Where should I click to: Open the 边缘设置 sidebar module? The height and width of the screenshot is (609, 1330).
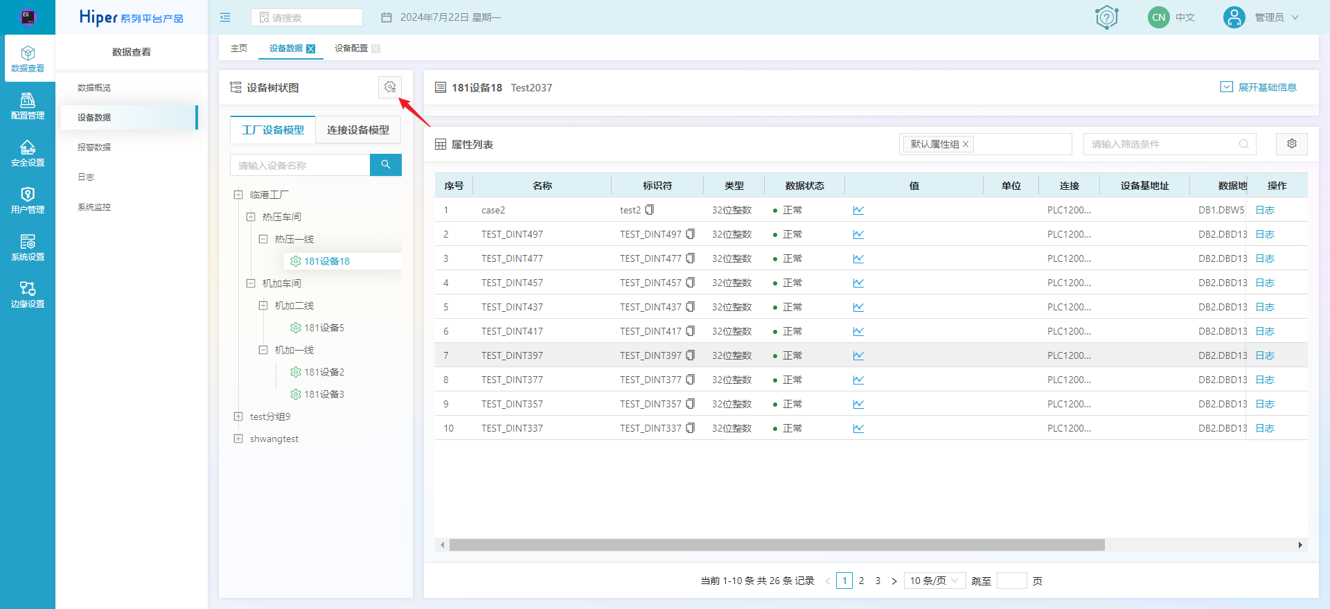click(x=28, y=294)
